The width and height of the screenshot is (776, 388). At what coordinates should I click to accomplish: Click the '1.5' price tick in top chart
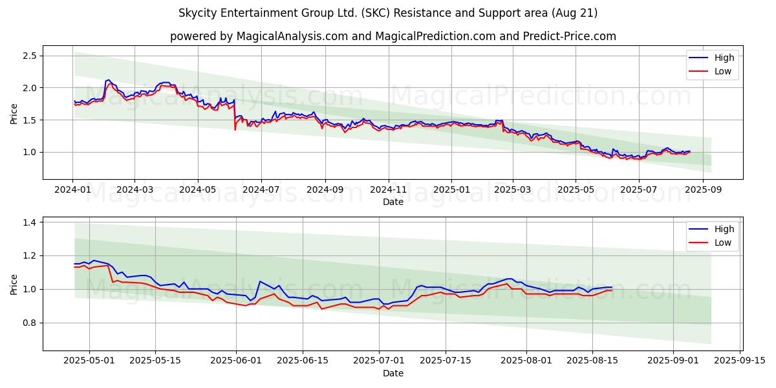pos(30,120)
